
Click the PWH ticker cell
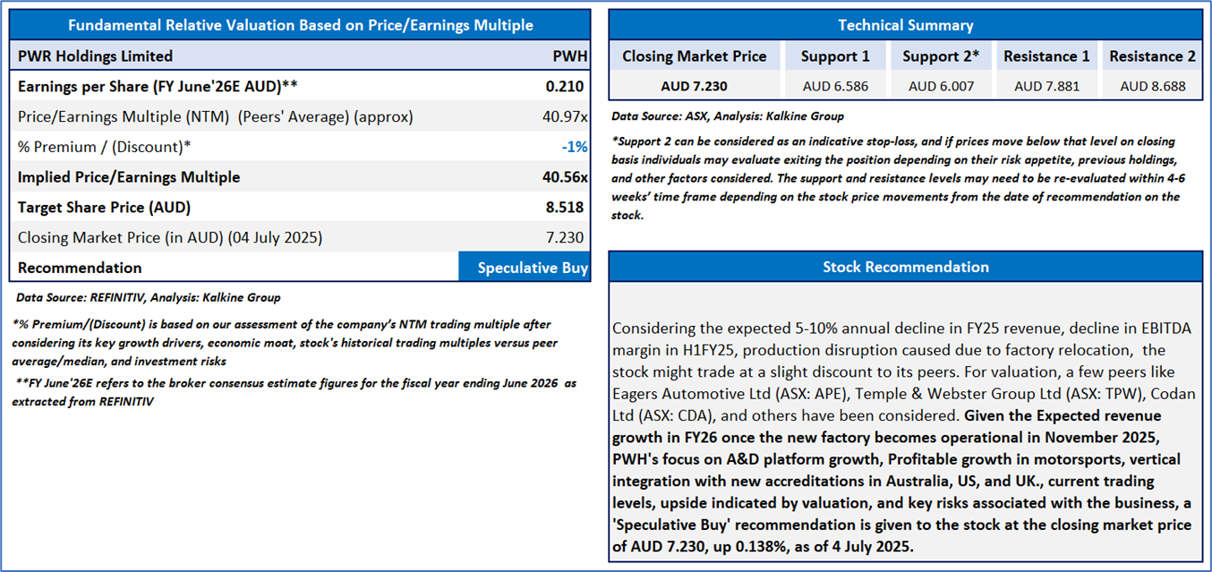(x=570, y=56)
